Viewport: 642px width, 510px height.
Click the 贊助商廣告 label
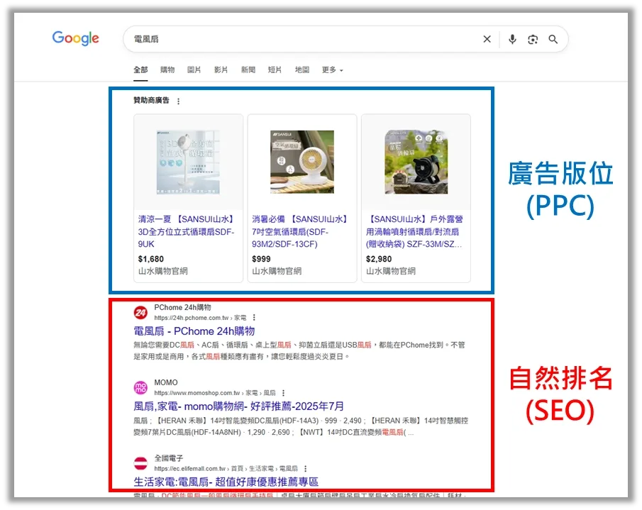(151, 100)
